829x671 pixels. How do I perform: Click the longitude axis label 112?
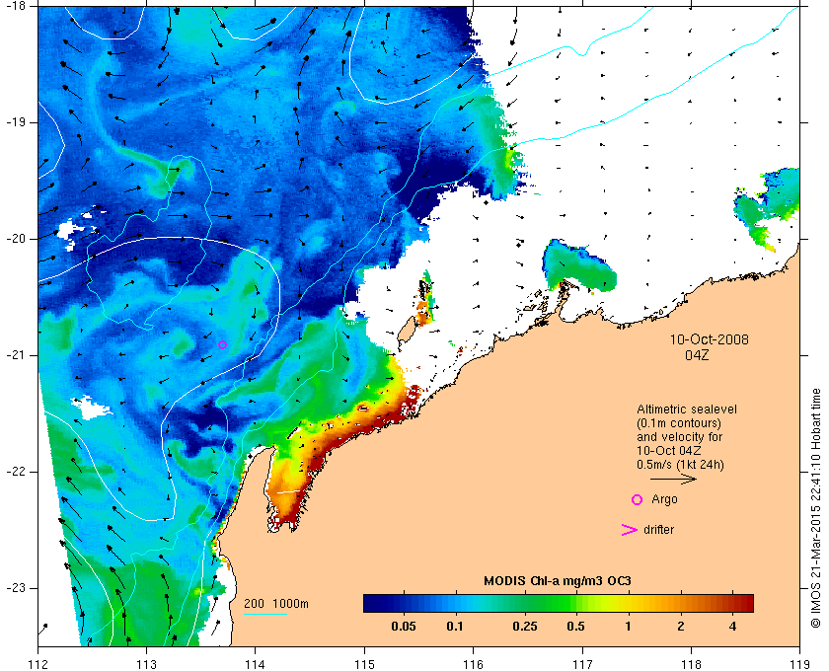pos(38,665)
